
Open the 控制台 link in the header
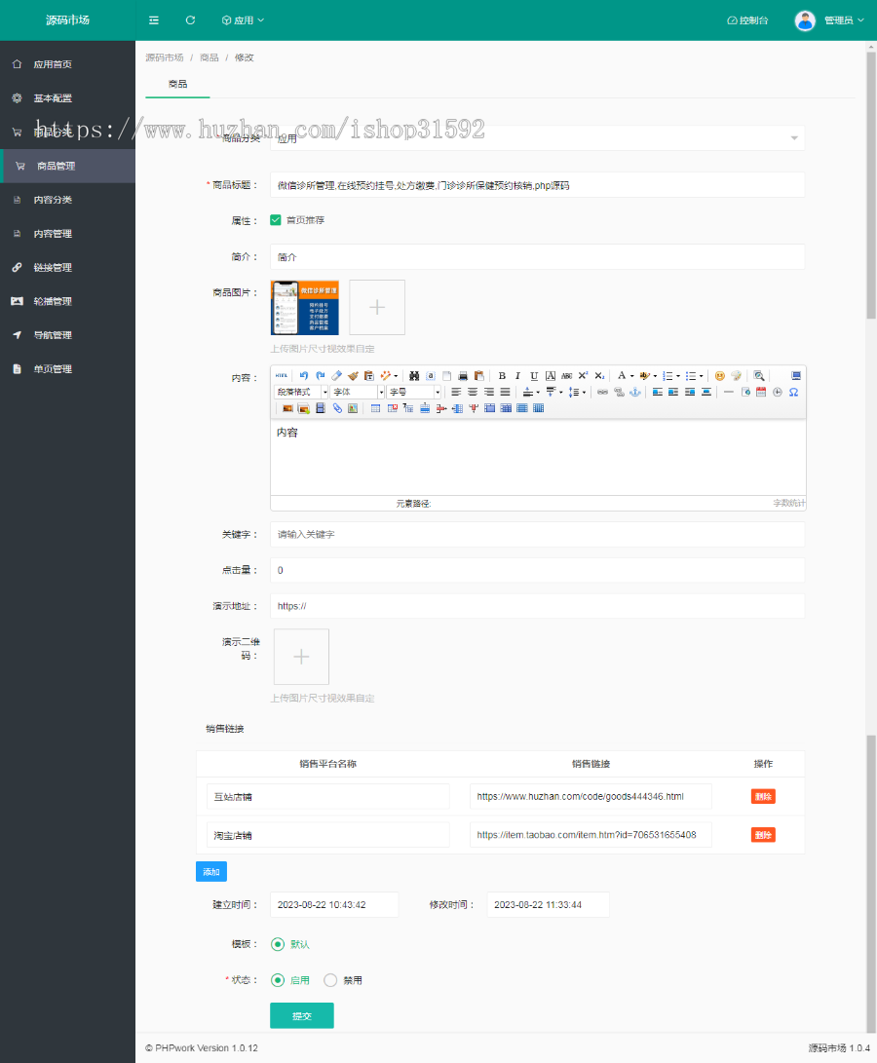point(747,20)
